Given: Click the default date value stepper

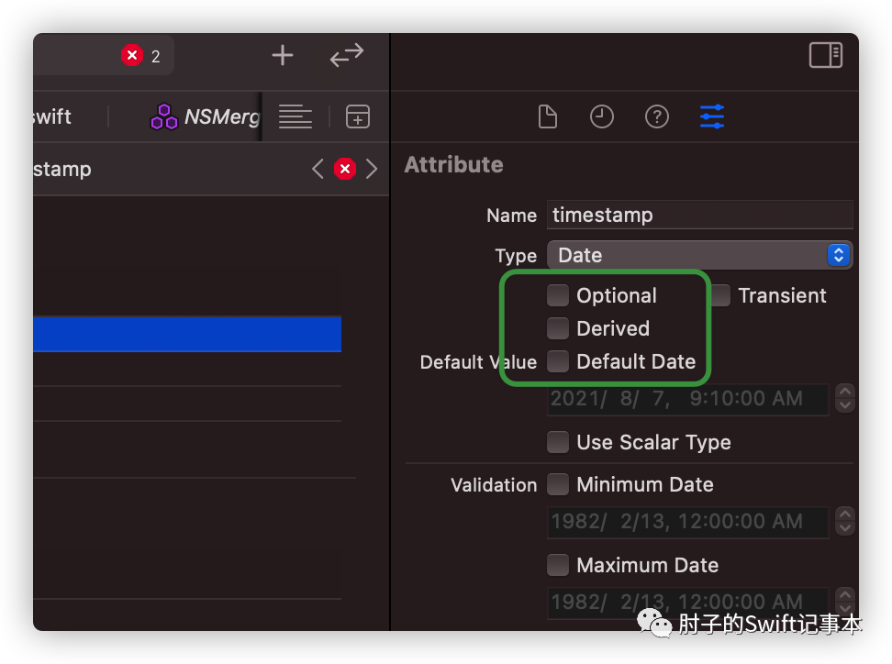Looking at the screenshot, I should 845,398.
